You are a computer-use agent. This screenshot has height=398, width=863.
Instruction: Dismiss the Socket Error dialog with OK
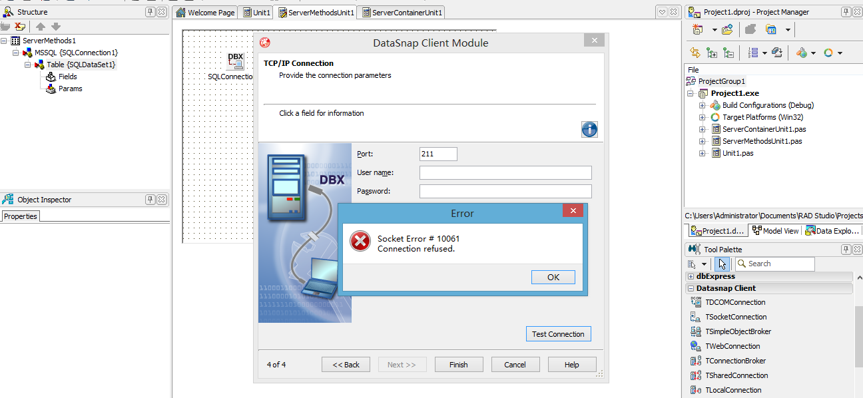pyautogui.click(x=553, y=277)
